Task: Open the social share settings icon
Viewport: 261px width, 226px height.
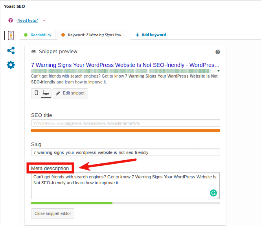Action: [11, 50]
